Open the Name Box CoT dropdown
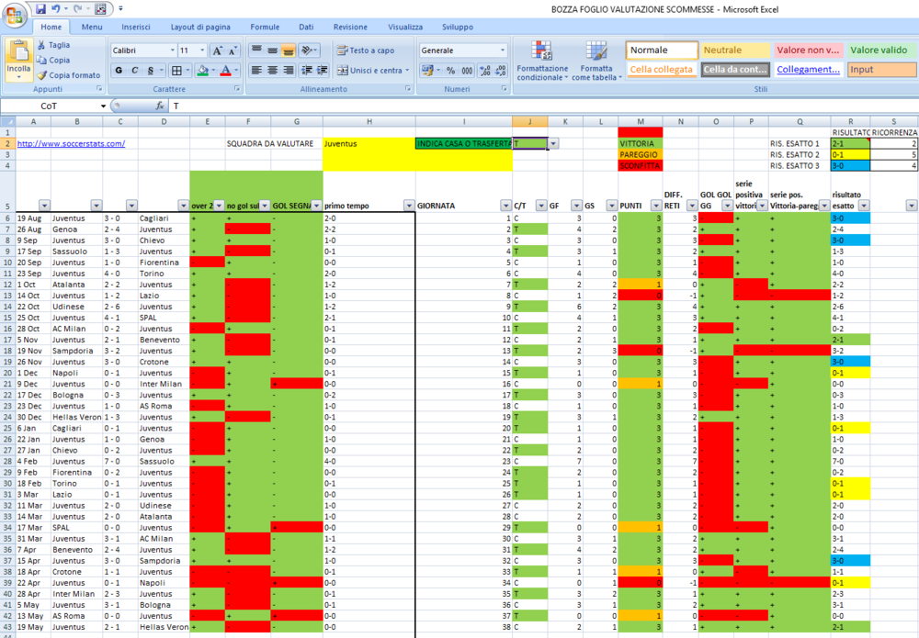This screenshot has width=919, height=638. click(x=103, y=106)
